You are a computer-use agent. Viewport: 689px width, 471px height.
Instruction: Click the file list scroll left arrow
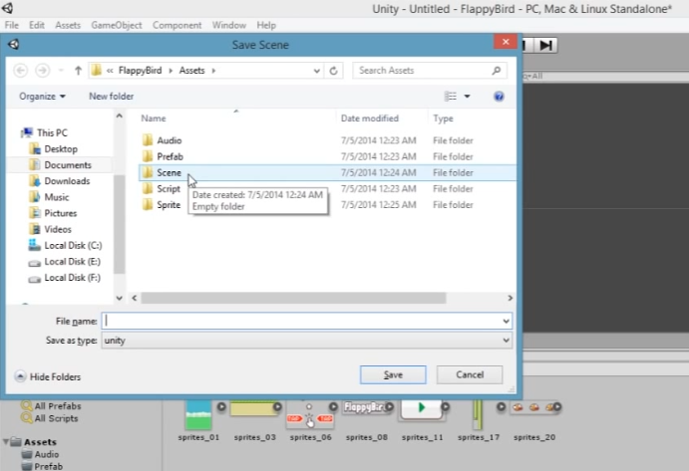coord(135,298)
